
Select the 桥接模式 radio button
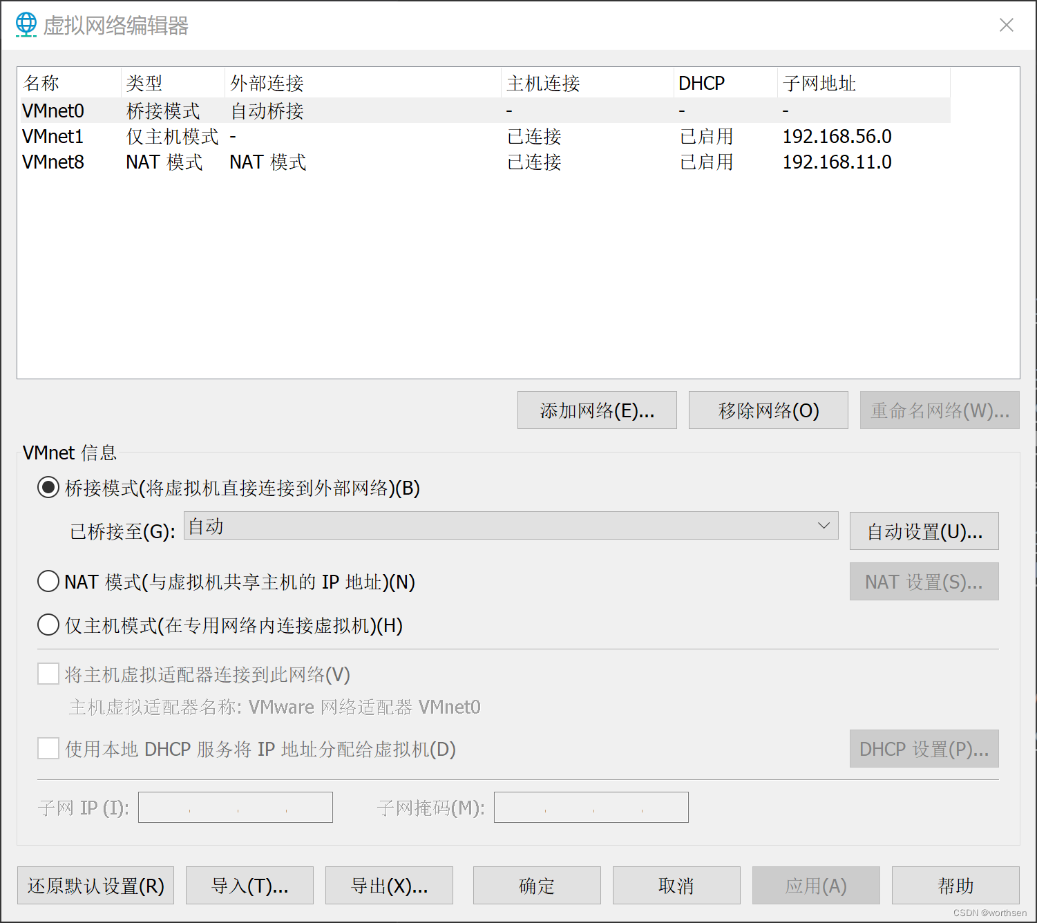point(48,488)
